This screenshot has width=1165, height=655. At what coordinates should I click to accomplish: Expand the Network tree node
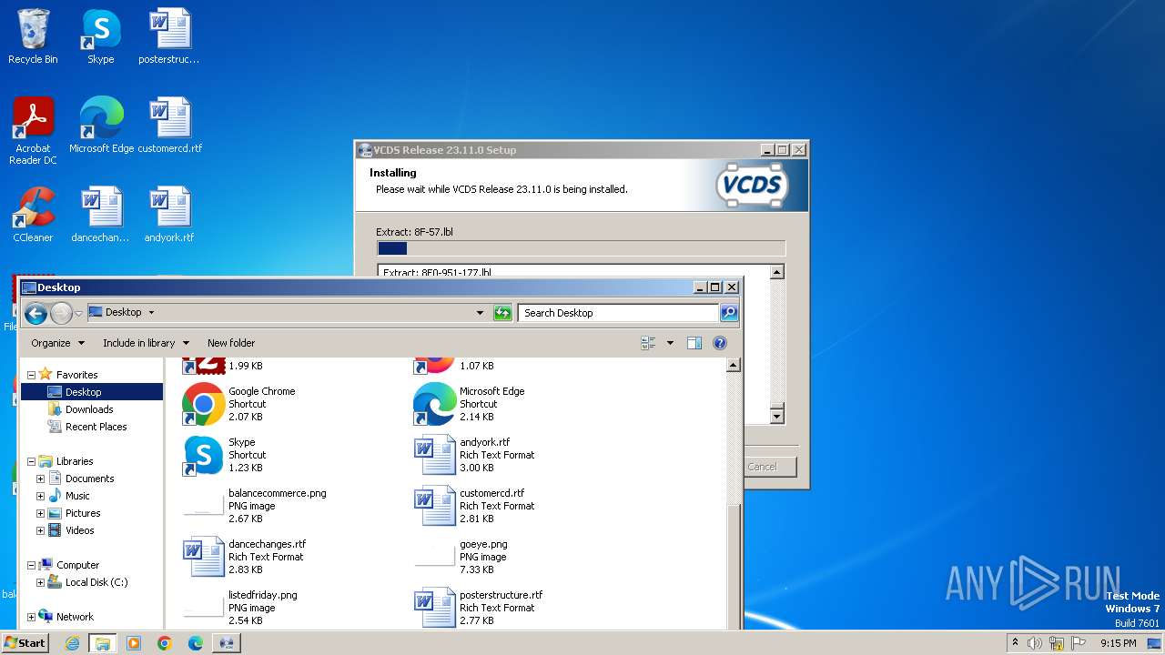pyautogui.click(x=31, y=617)
